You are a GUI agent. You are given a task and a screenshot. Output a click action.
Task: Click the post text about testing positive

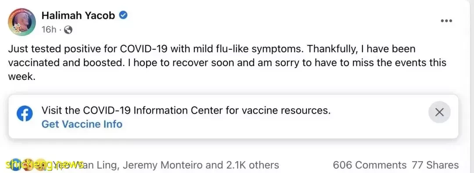click(x=227, y=62)
